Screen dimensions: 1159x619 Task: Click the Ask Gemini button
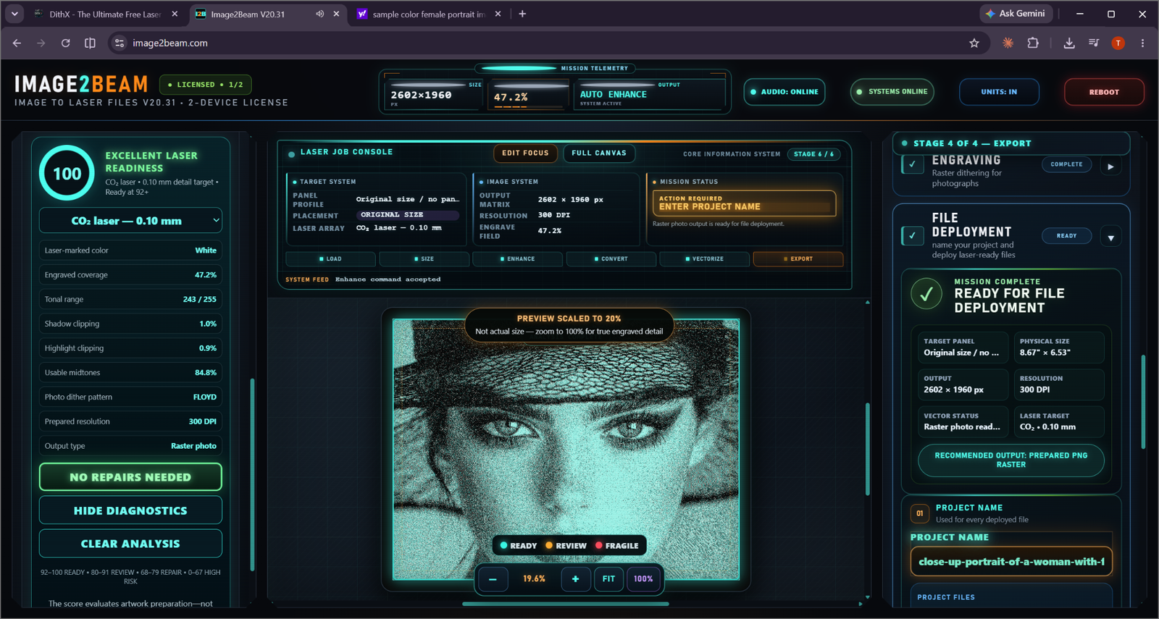click(1015, 14)
